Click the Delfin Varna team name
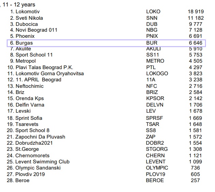This screenshot has width=215, height=192. (x=30, y=105)
